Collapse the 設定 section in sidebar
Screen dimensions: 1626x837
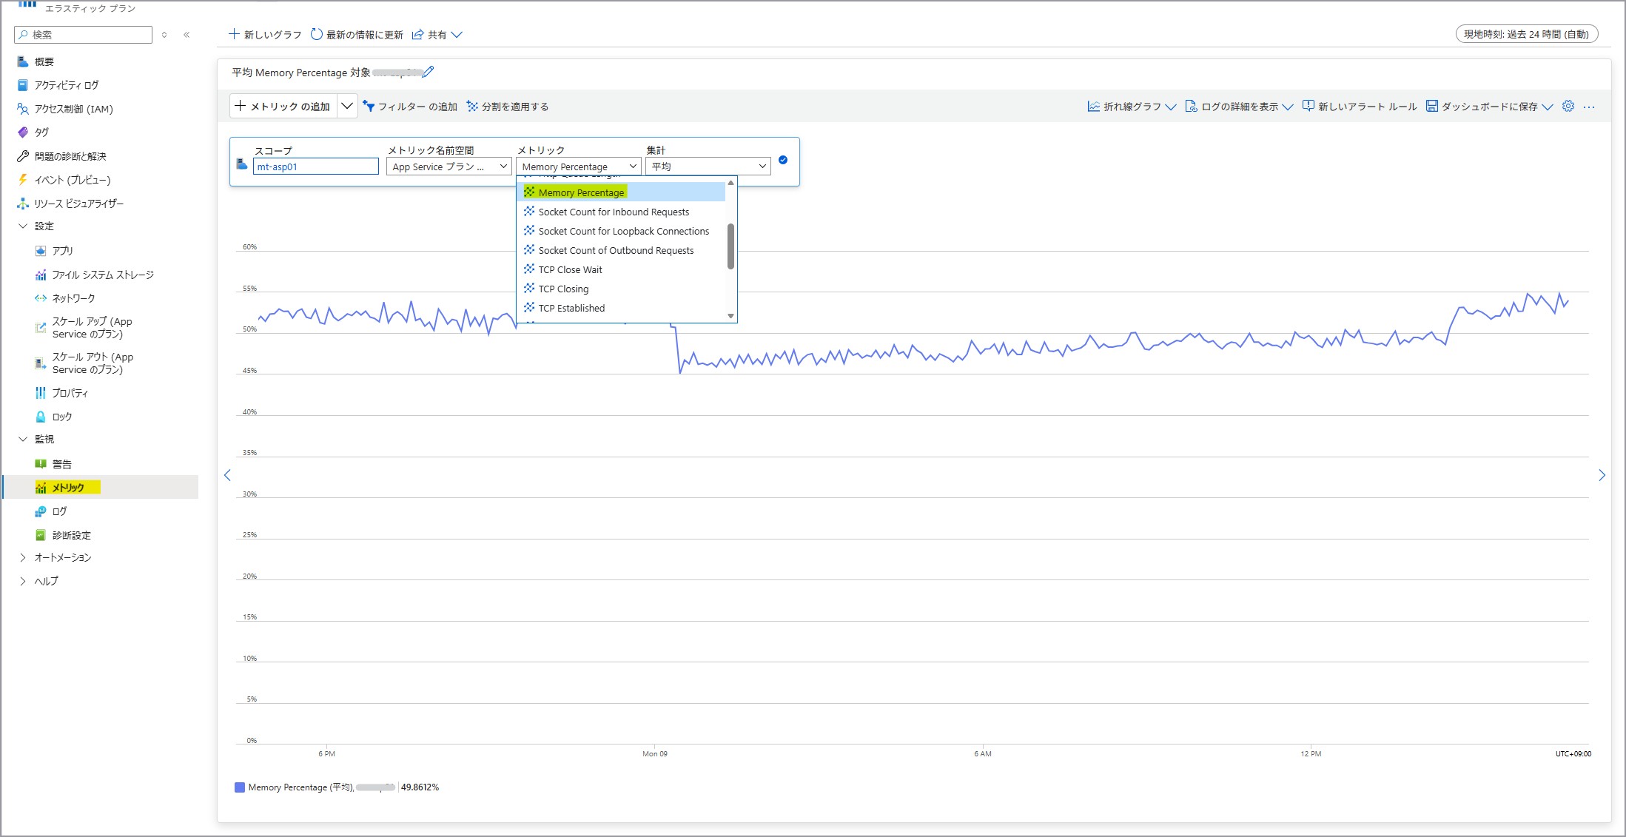[23, 226]
